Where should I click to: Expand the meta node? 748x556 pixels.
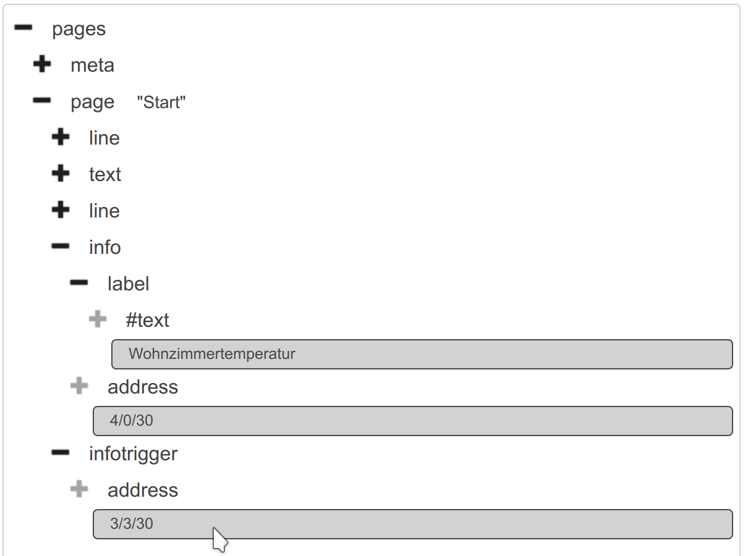tap(42, 65)
